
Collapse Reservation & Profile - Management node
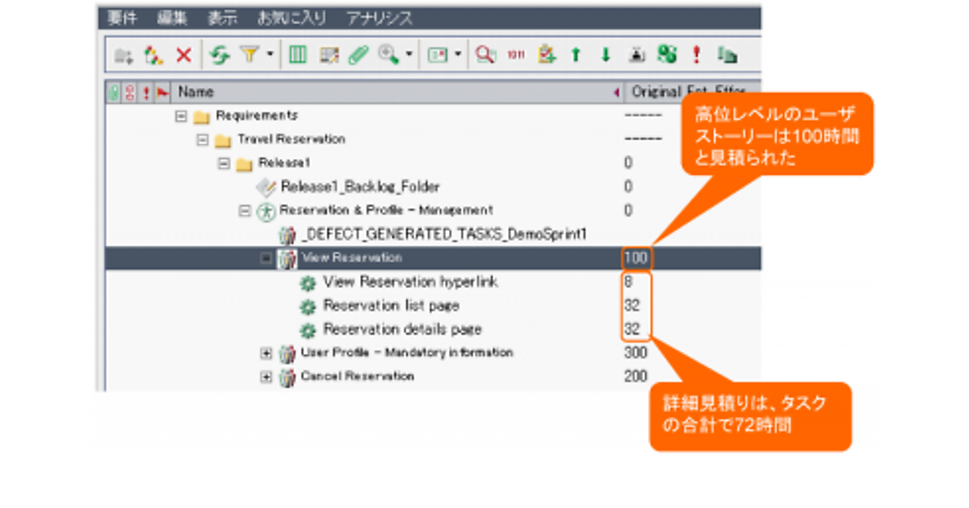[245, 210]
